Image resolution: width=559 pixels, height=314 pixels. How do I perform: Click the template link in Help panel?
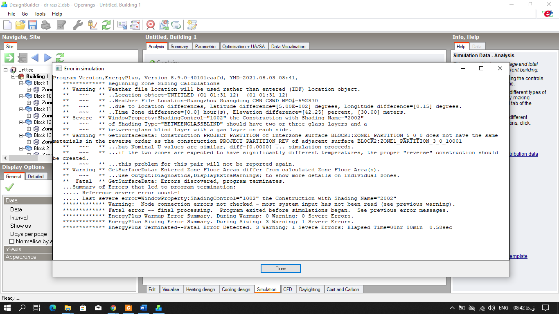click(518, 256)
